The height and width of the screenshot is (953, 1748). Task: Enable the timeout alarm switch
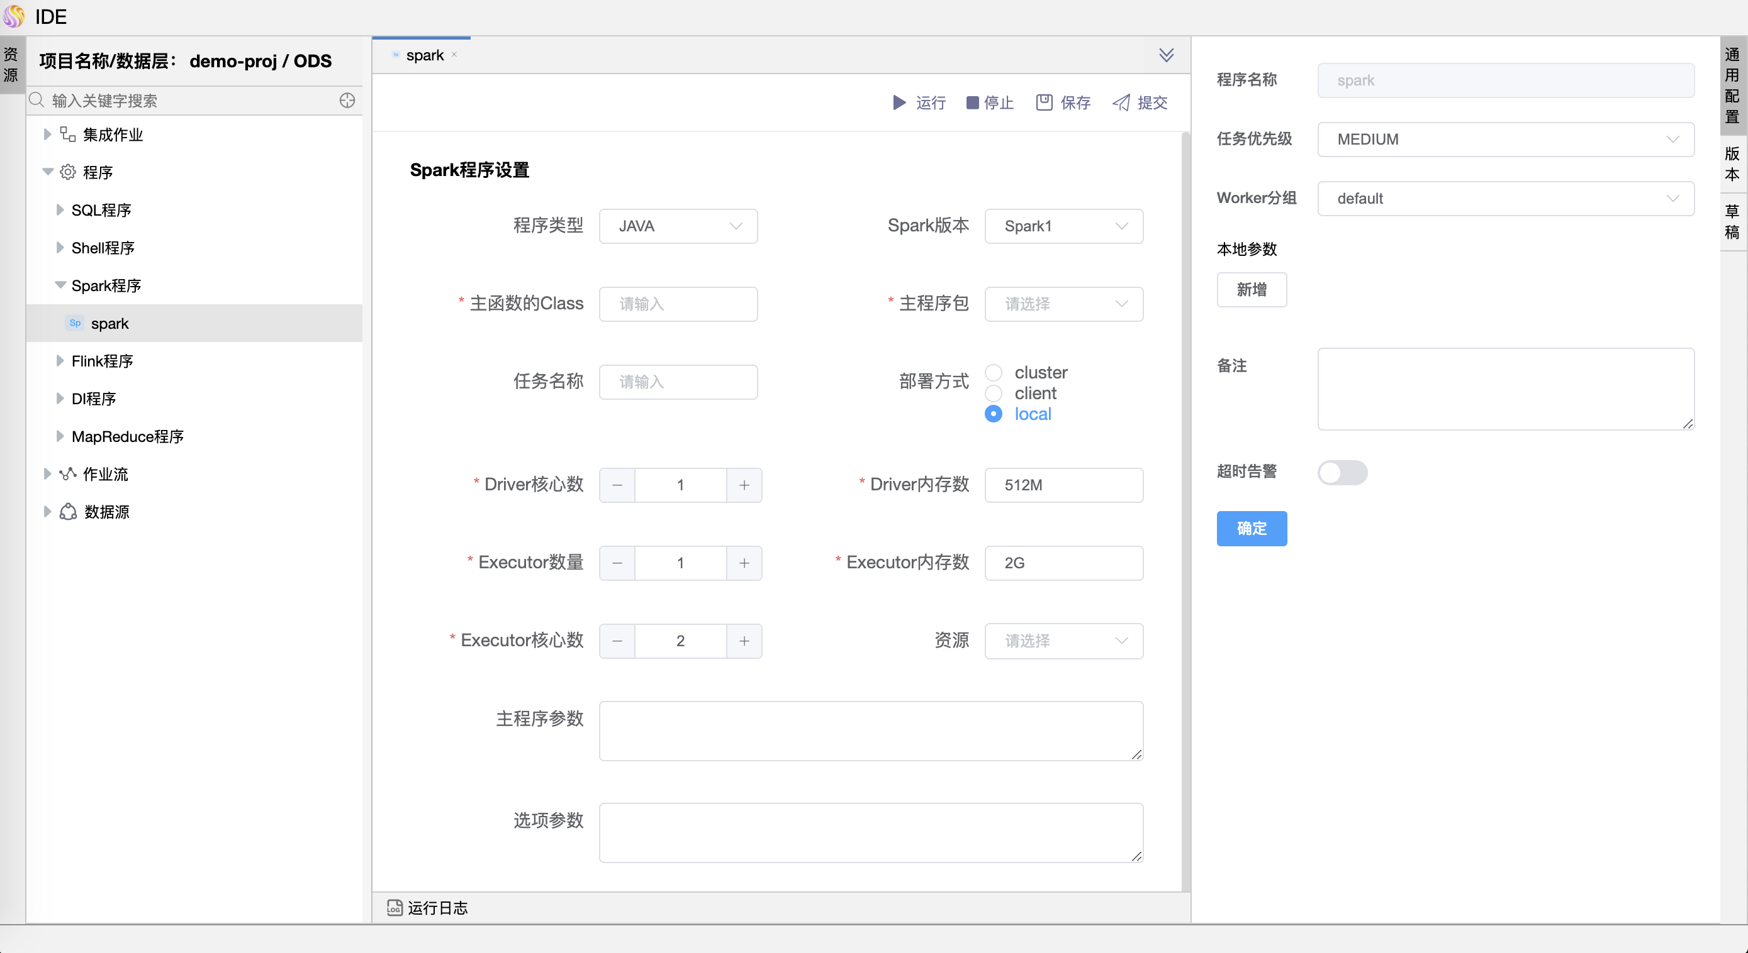pos(1342,473)
